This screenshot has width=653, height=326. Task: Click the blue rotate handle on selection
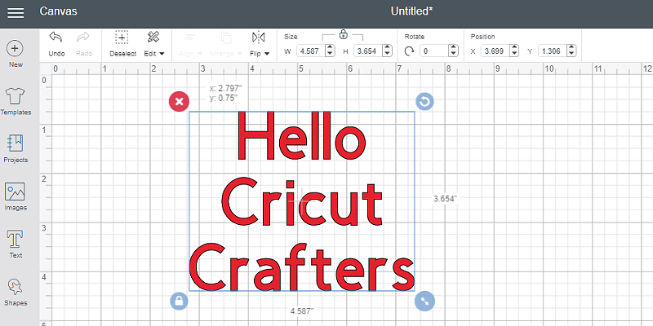pyautogui.click(x=424, y=101)
